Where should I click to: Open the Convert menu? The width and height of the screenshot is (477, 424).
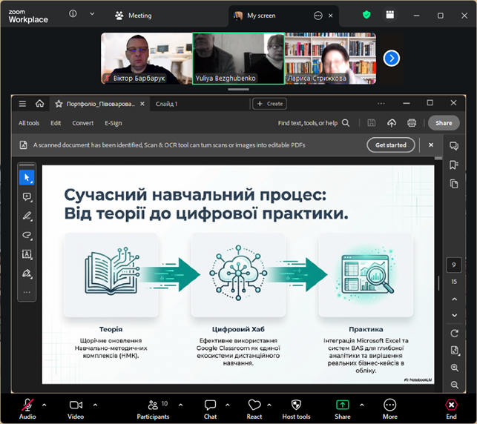83,123
